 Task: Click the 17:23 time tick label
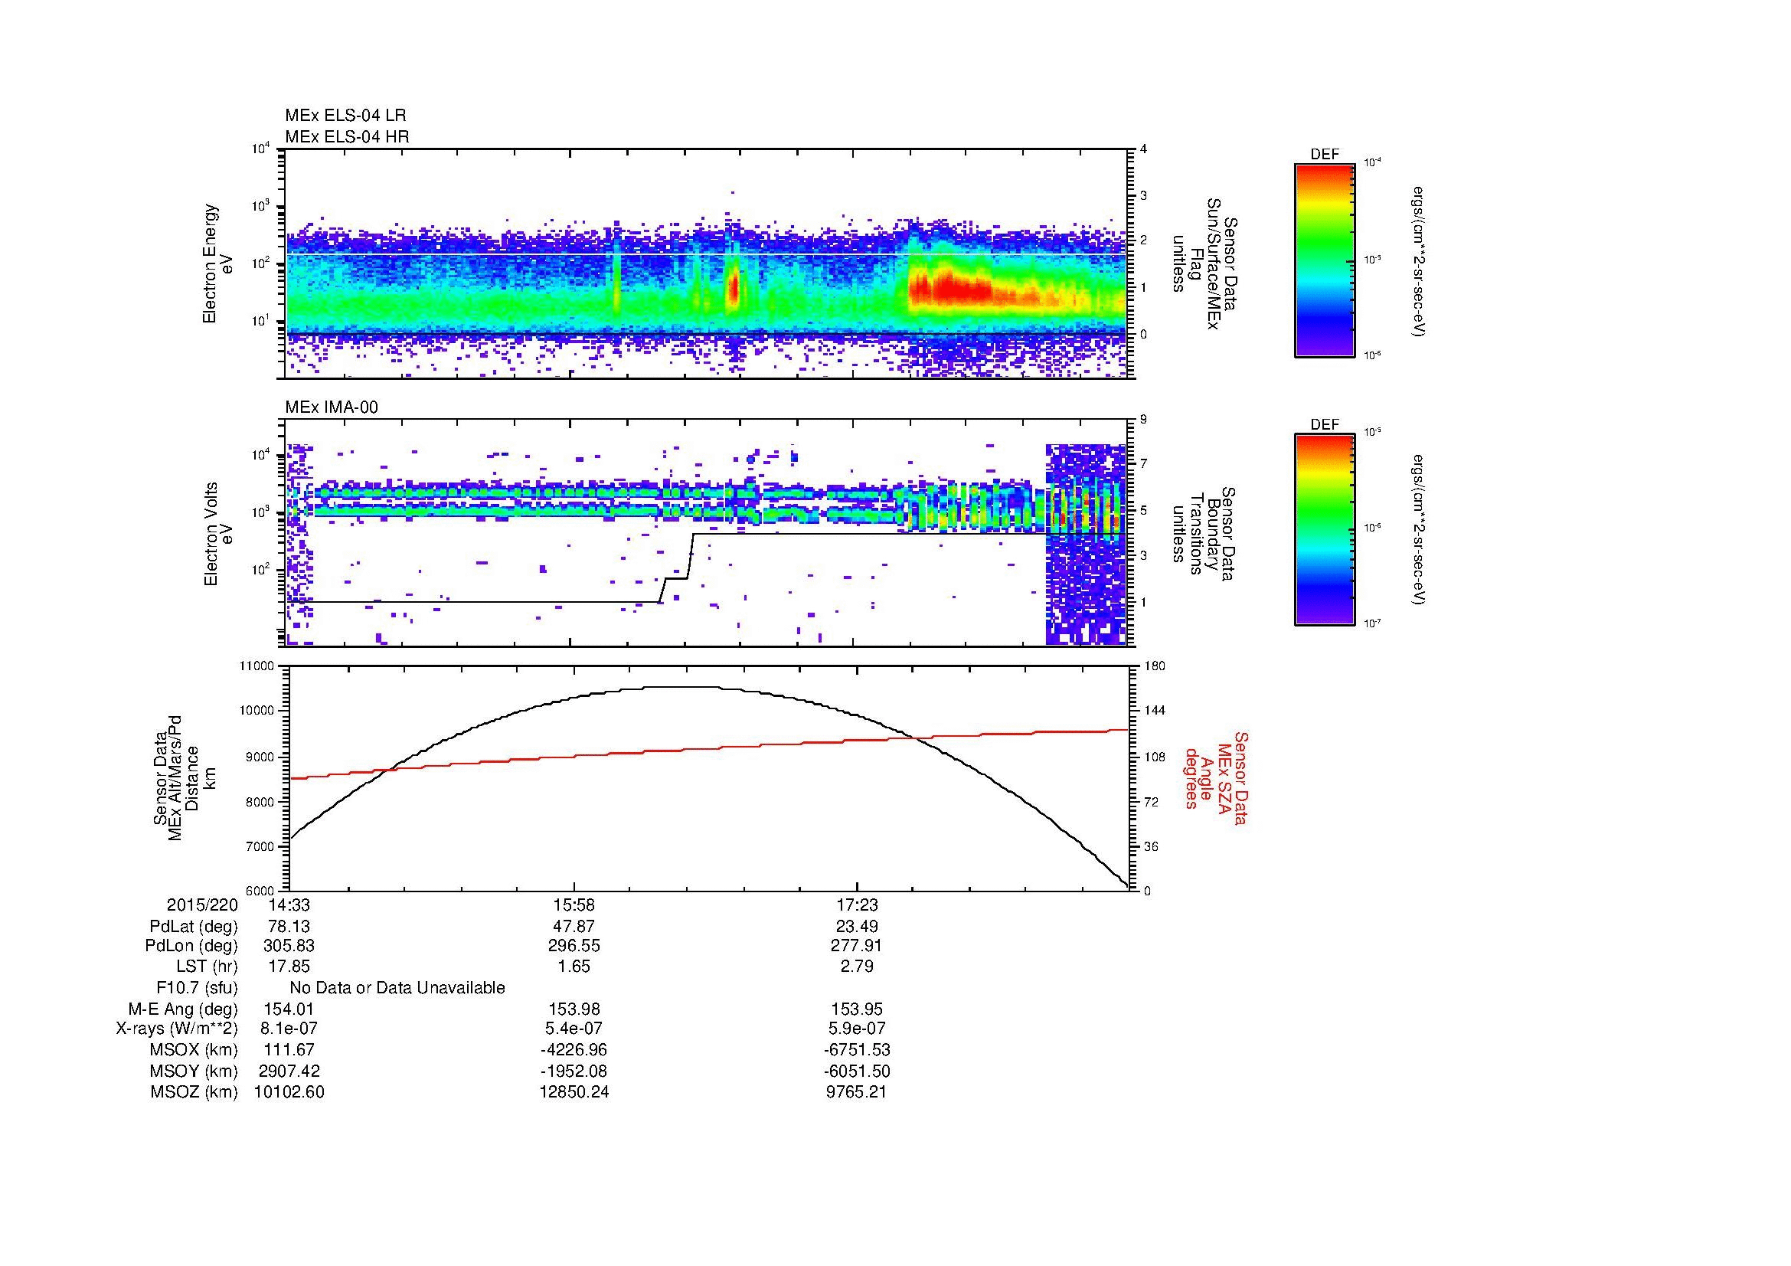pyautogui.click(x=857, y=905)
